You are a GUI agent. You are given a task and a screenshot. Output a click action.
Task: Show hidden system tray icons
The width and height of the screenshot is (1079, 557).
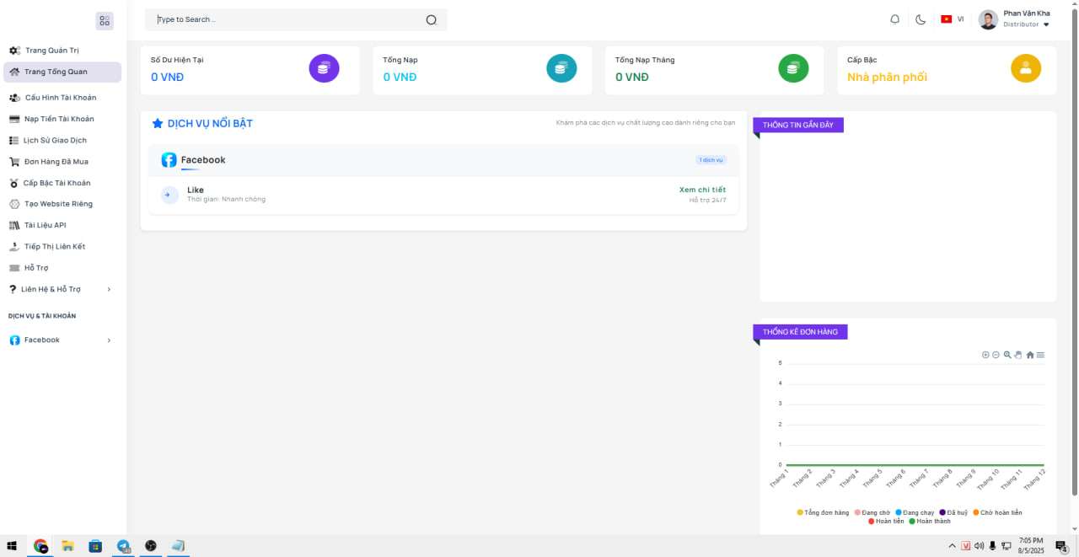click(x=953, y=546)
